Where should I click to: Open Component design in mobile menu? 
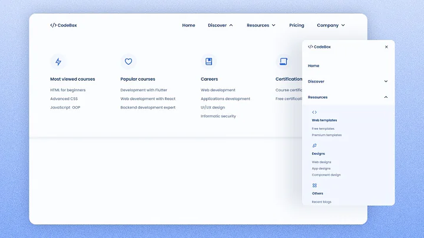click(x=326, y=175)
